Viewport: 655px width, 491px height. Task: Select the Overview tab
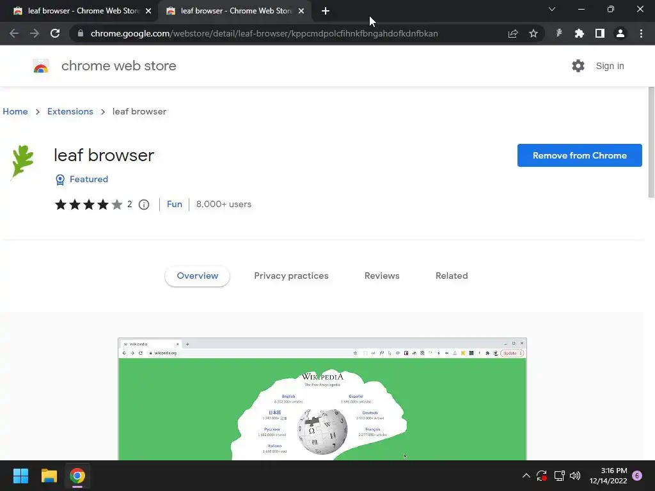[197, 276]
